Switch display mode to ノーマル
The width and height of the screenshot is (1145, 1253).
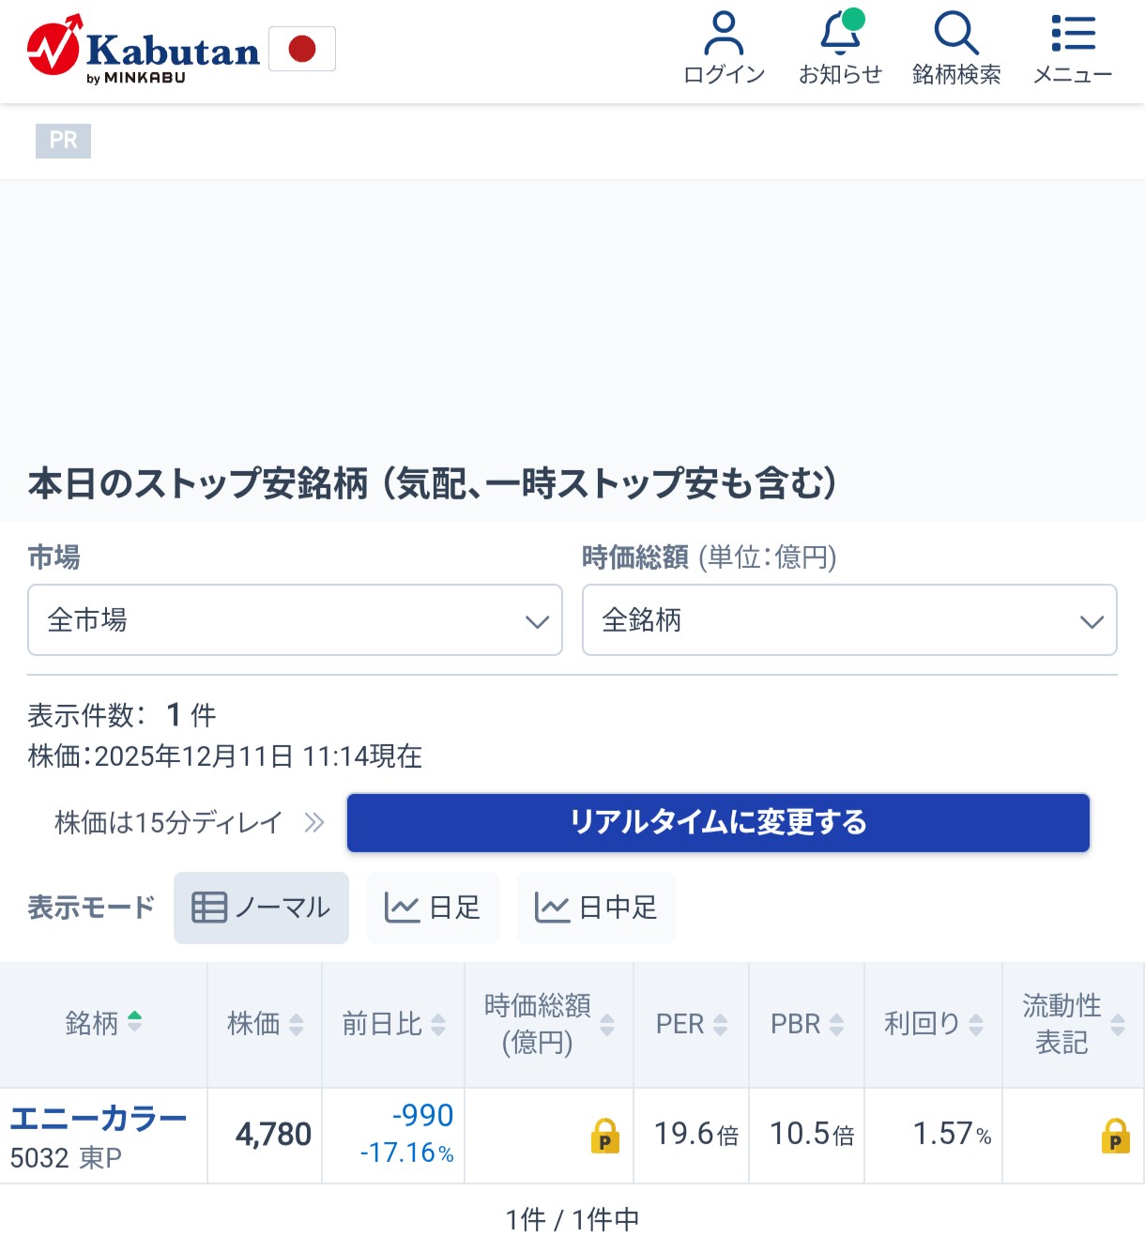point(261,908)
